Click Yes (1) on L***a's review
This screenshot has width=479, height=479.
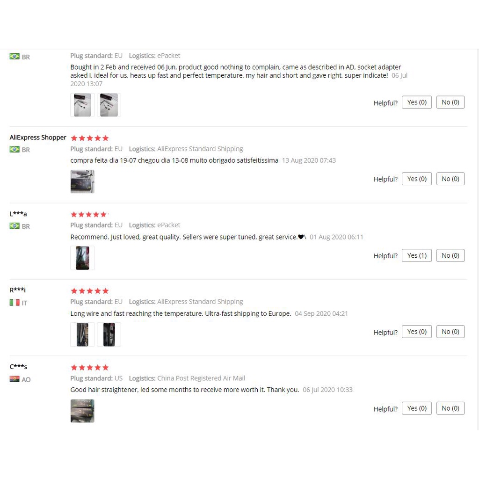coord(417,255)
